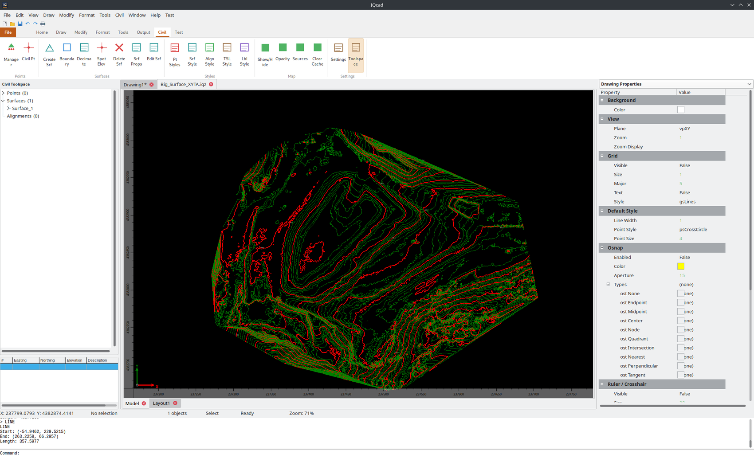Save the drawing with the disk icon

(x=20, y=23)
